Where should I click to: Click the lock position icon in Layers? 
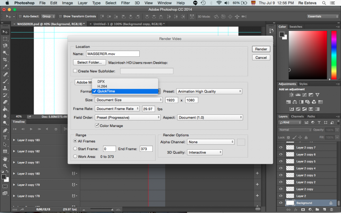[300, 138]
